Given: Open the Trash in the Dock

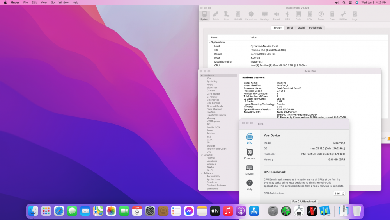Looking at the screenshot, I should tap(357, 211).
